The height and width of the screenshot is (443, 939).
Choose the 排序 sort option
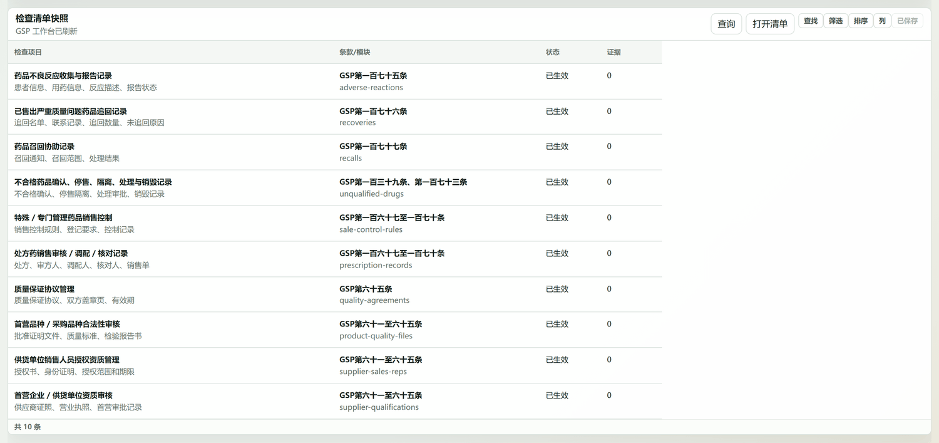pos(861,21)
